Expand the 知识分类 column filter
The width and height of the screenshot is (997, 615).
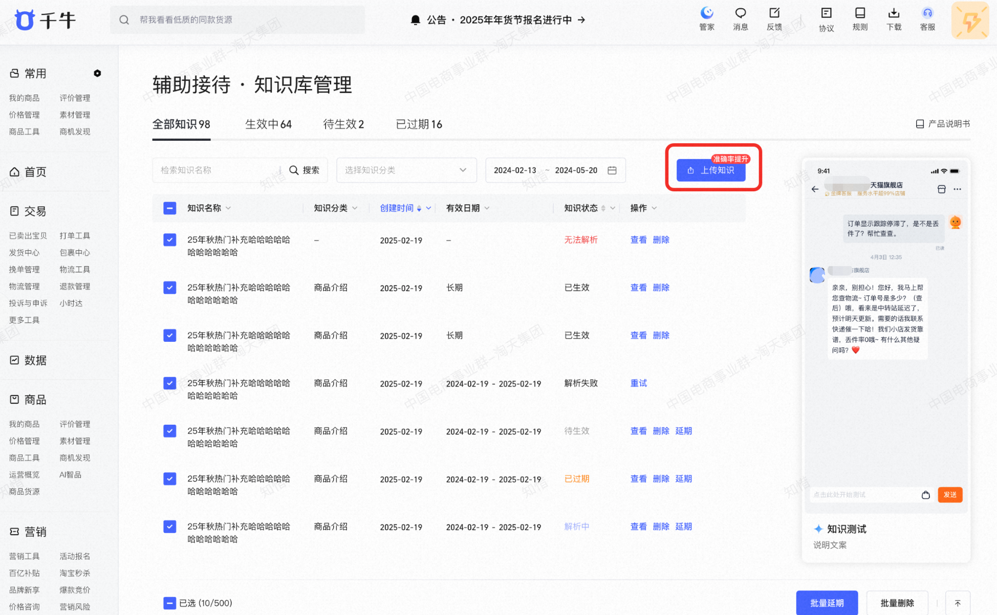click(x=355, y=208)
